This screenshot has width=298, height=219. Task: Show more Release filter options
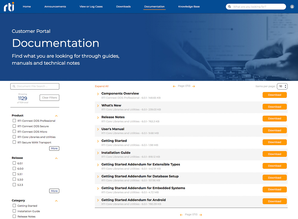pyautogui.click(x=54, y=191)
